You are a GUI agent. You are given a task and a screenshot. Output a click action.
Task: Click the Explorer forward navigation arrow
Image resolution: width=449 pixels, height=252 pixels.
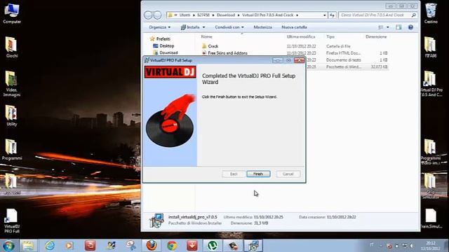[x=157, y=15]
